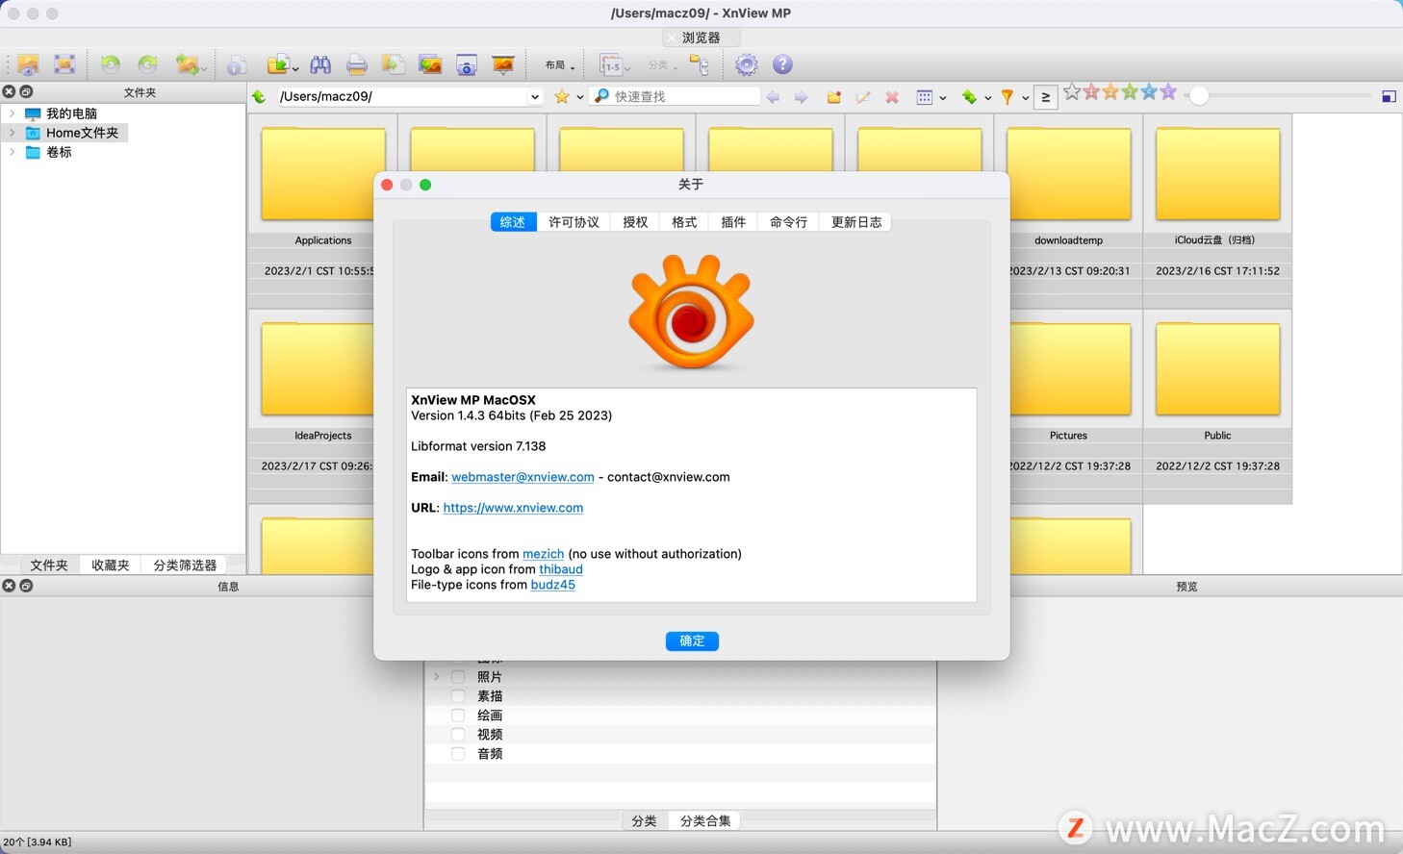Expand the 我的电脑 tree node
This screenshot has height=854, width=1403.
pyautogui.click(x=12, y=113)
